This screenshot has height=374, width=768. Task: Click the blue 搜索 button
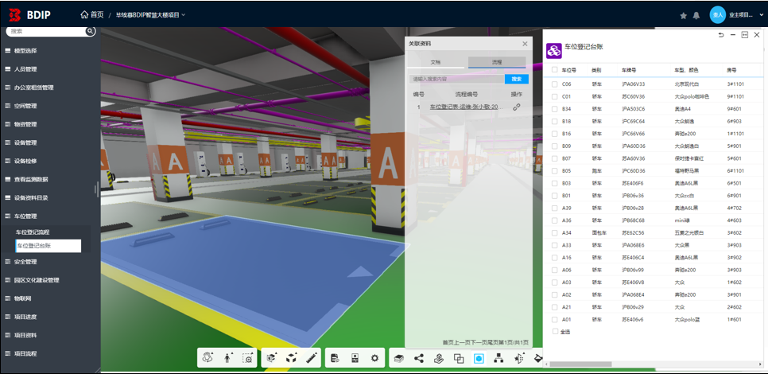pos(516,79)
